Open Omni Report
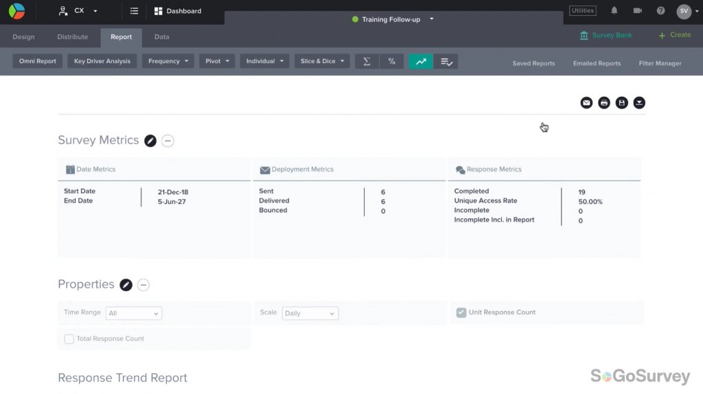Image resolution: width=703 pixels, height=394 pixels. pos(38,61)
